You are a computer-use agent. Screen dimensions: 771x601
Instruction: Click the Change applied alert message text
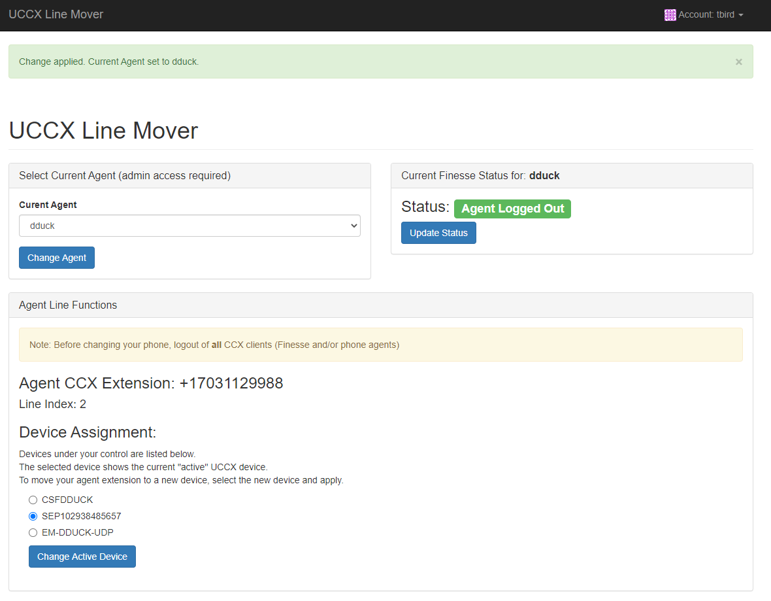108,61
